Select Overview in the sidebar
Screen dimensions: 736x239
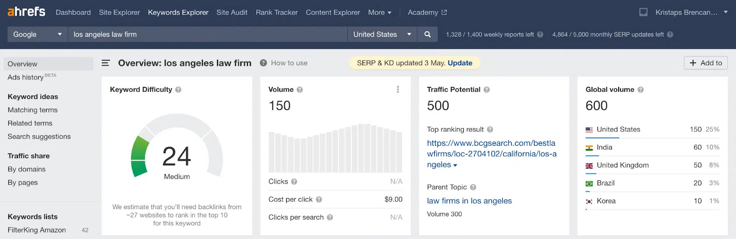[x=48, y=64]
